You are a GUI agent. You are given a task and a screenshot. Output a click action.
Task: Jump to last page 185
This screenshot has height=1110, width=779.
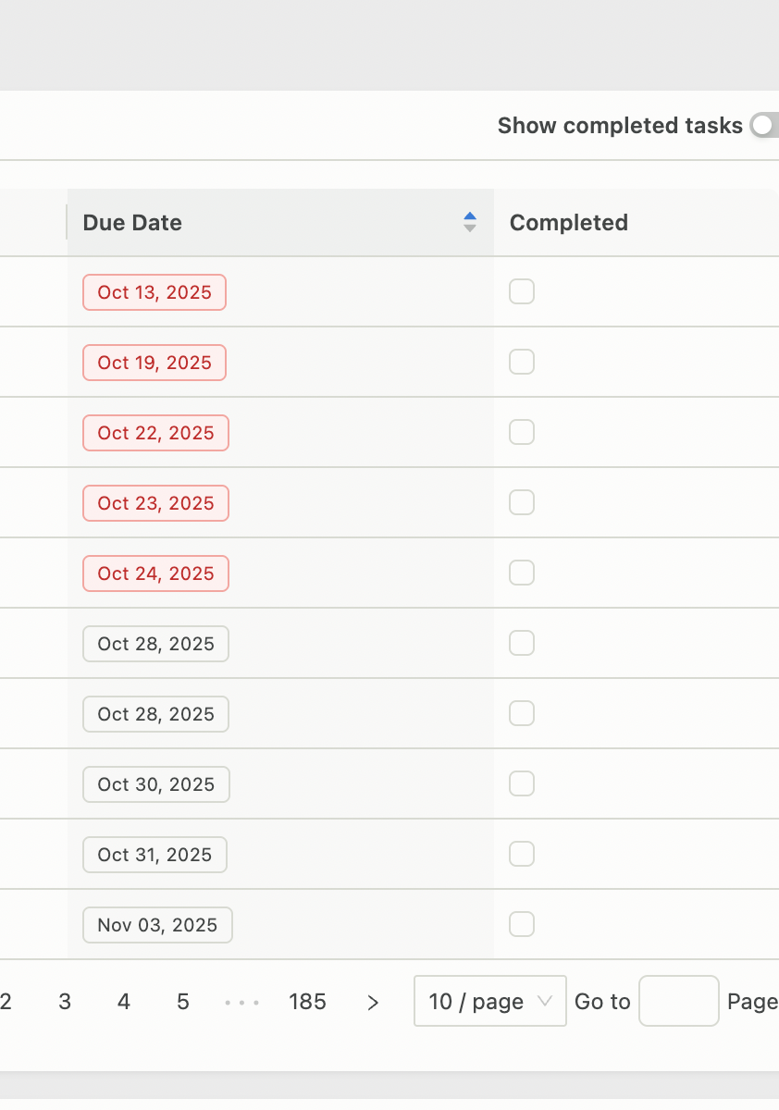(x=307, y=1002)
